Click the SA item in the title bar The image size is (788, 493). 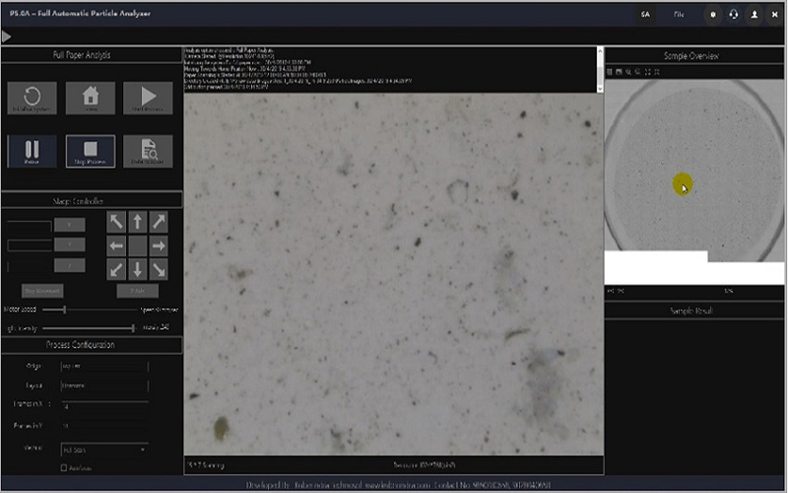(645, 15)
